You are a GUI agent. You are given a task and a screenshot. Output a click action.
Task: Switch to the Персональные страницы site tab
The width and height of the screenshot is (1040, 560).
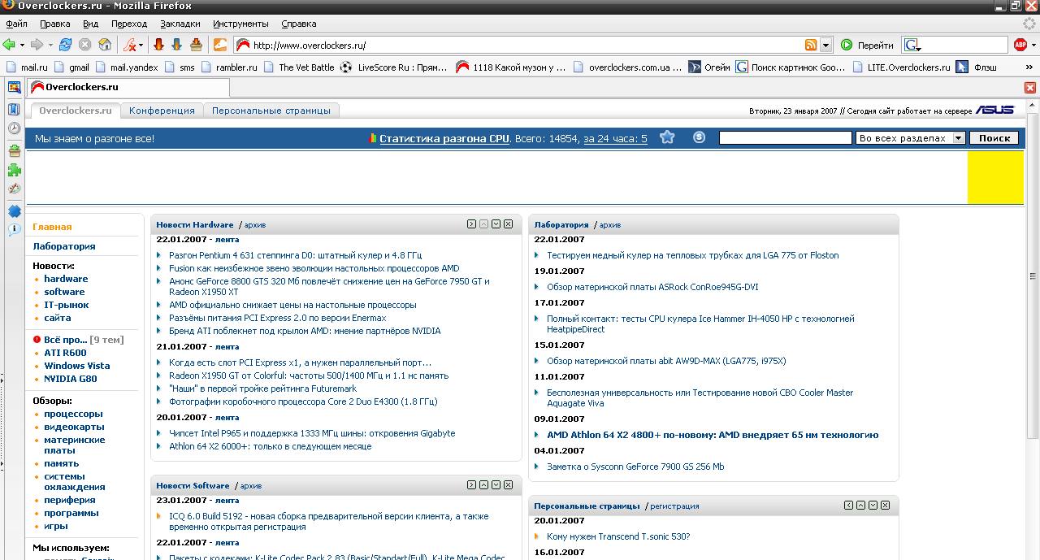click(x=271, y=111)
